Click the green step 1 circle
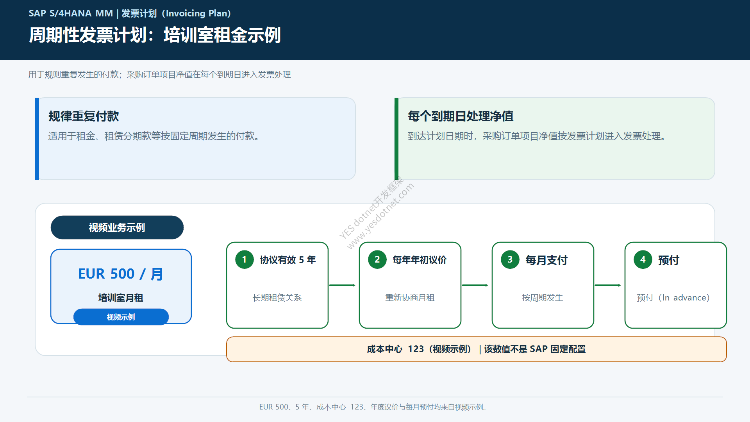This screenshot has width=750, height=422. pyautogui.click(x=245, y=260)
